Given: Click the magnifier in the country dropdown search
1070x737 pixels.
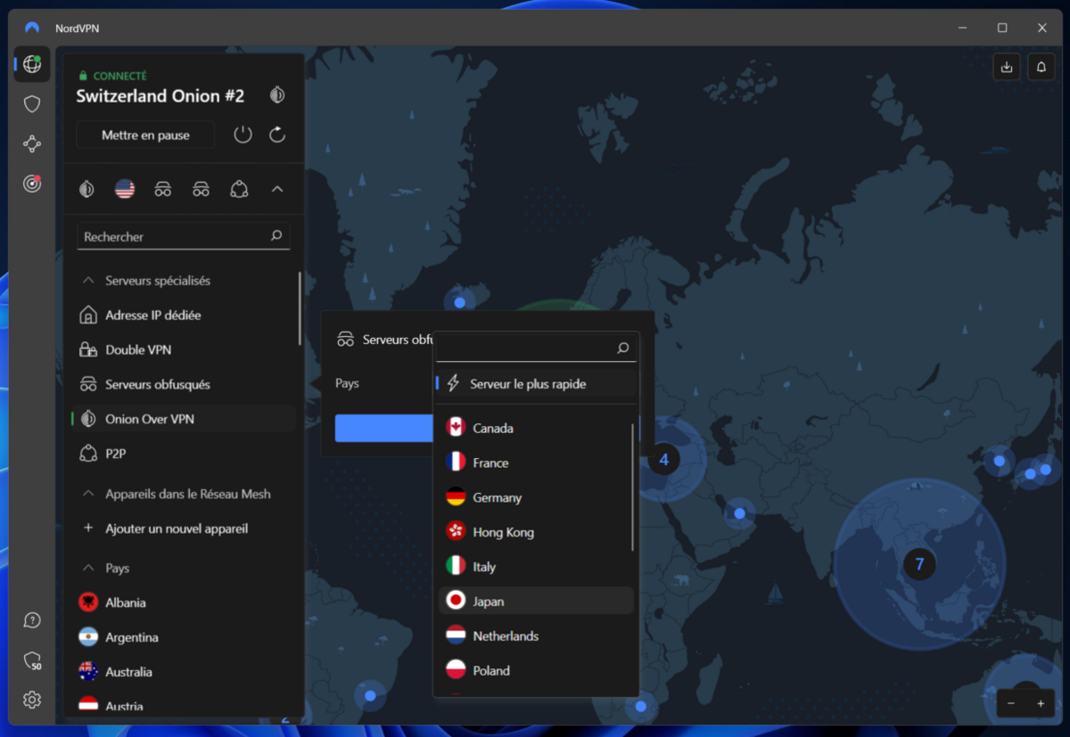Looking at the screenshot, I should point(623,348).
